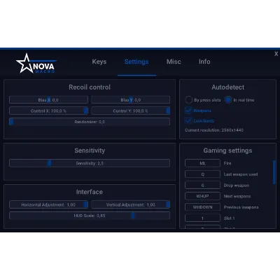Image resolution: width=280 pixels, height=280 pixels.
Task: Click the Last weapon used label
Action: (241, 174)
